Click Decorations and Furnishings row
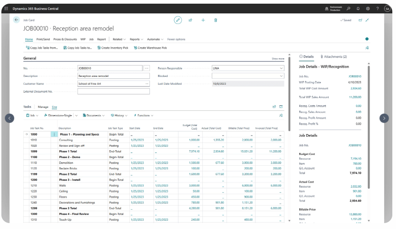The width and height of the screenshot is (396, 229). 77,202
